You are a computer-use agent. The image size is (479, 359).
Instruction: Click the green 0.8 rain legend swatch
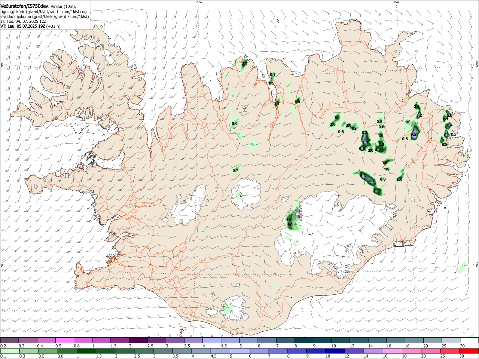[67, 351]
